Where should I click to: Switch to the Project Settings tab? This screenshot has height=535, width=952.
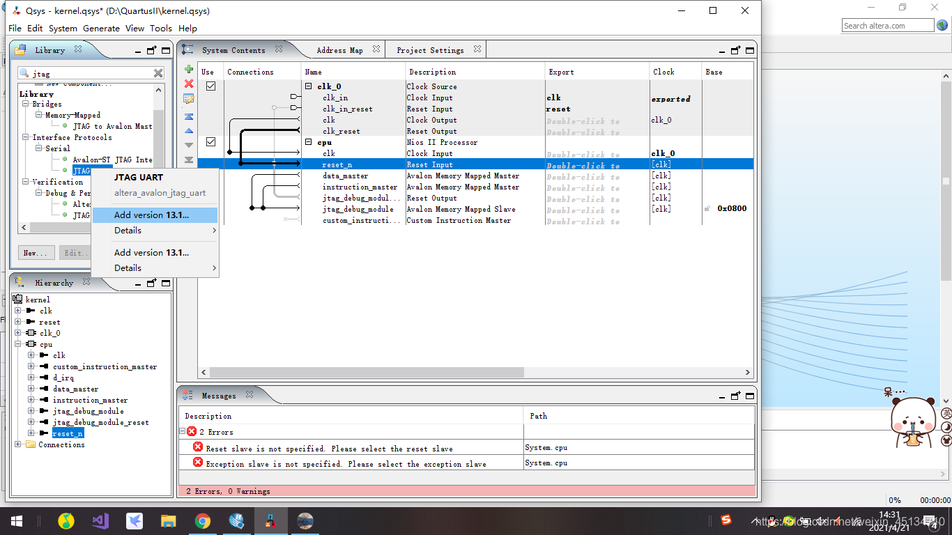coord(430,50)
